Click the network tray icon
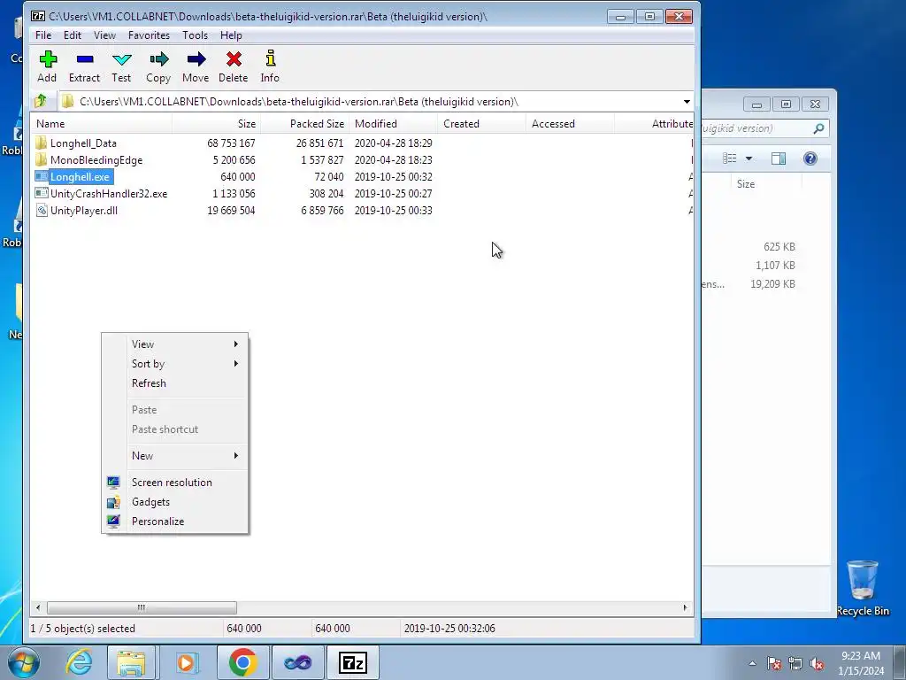Viewport: 906px width, 680px height. (x=795, y=663)
